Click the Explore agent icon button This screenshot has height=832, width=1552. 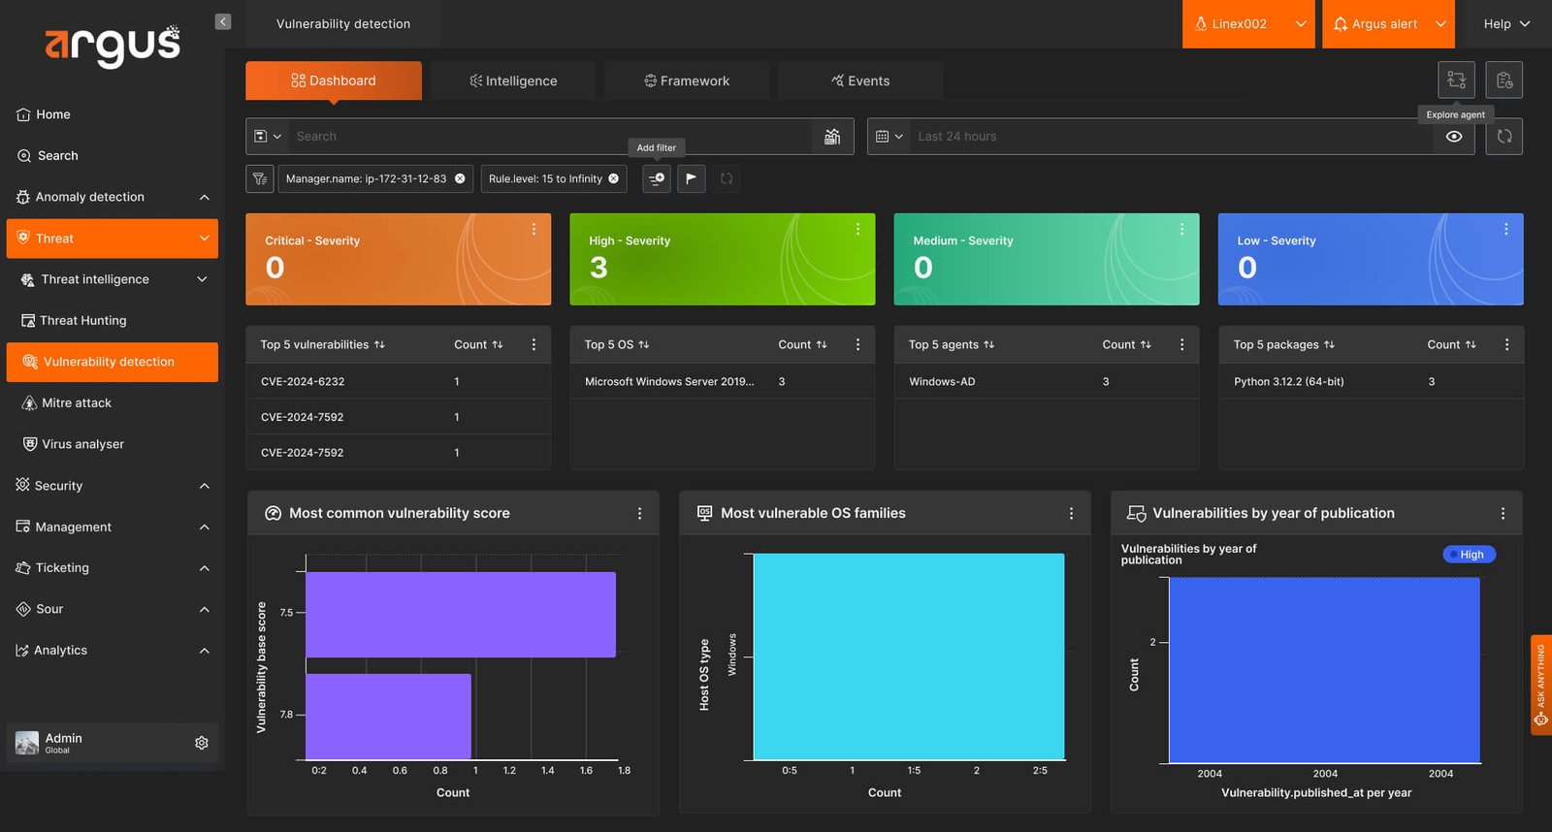pyautogui.click(x=1456, y=80)
